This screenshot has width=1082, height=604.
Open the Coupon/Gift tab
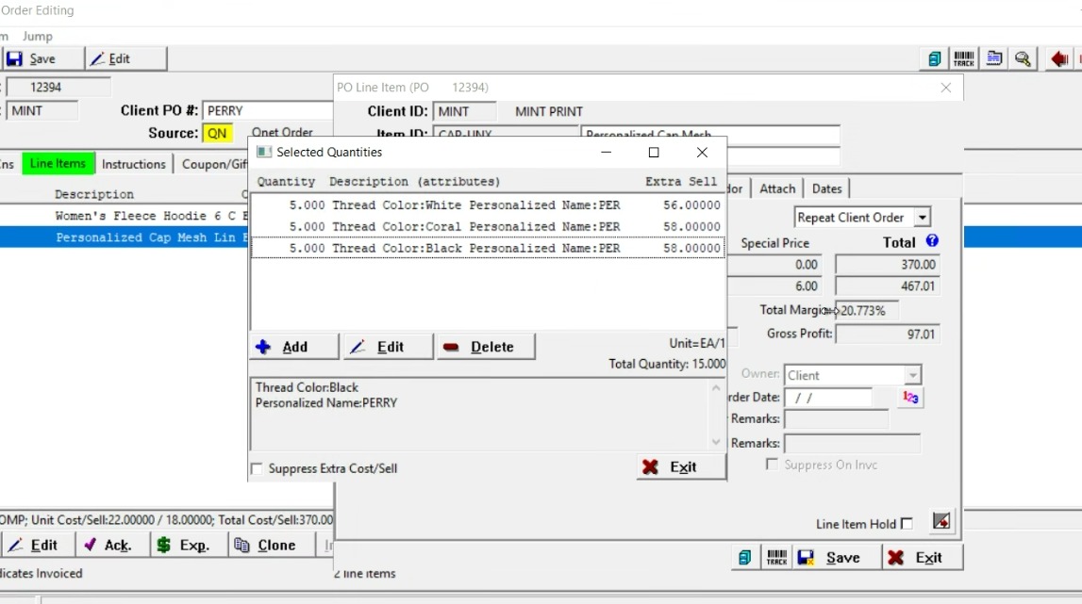click(x=214, y=164)
